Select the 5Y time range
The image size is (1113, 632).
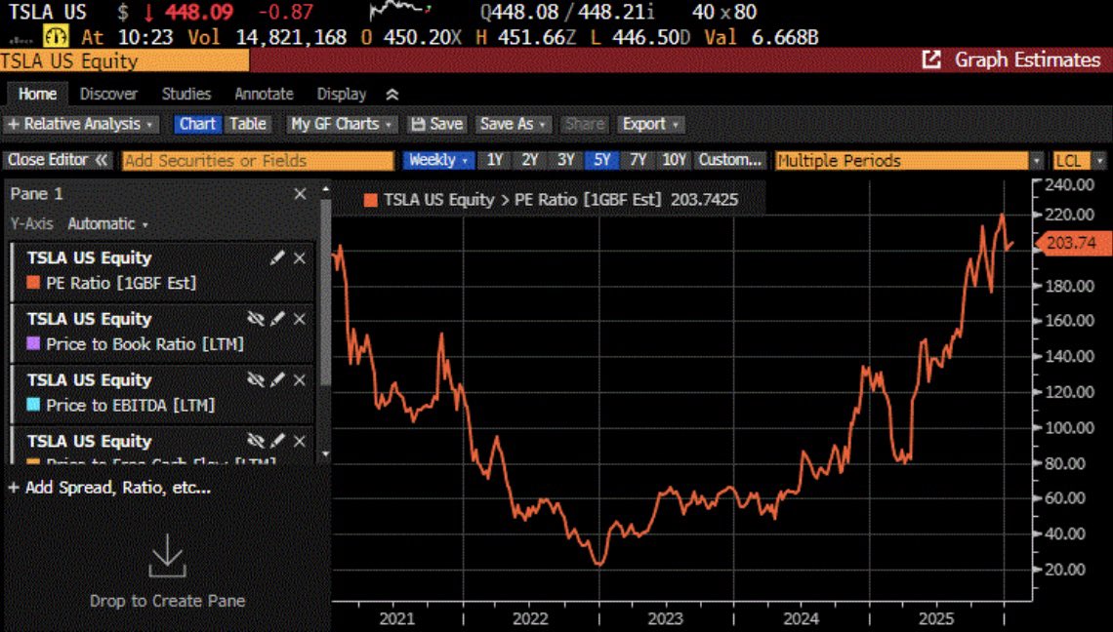coord(602,160)
